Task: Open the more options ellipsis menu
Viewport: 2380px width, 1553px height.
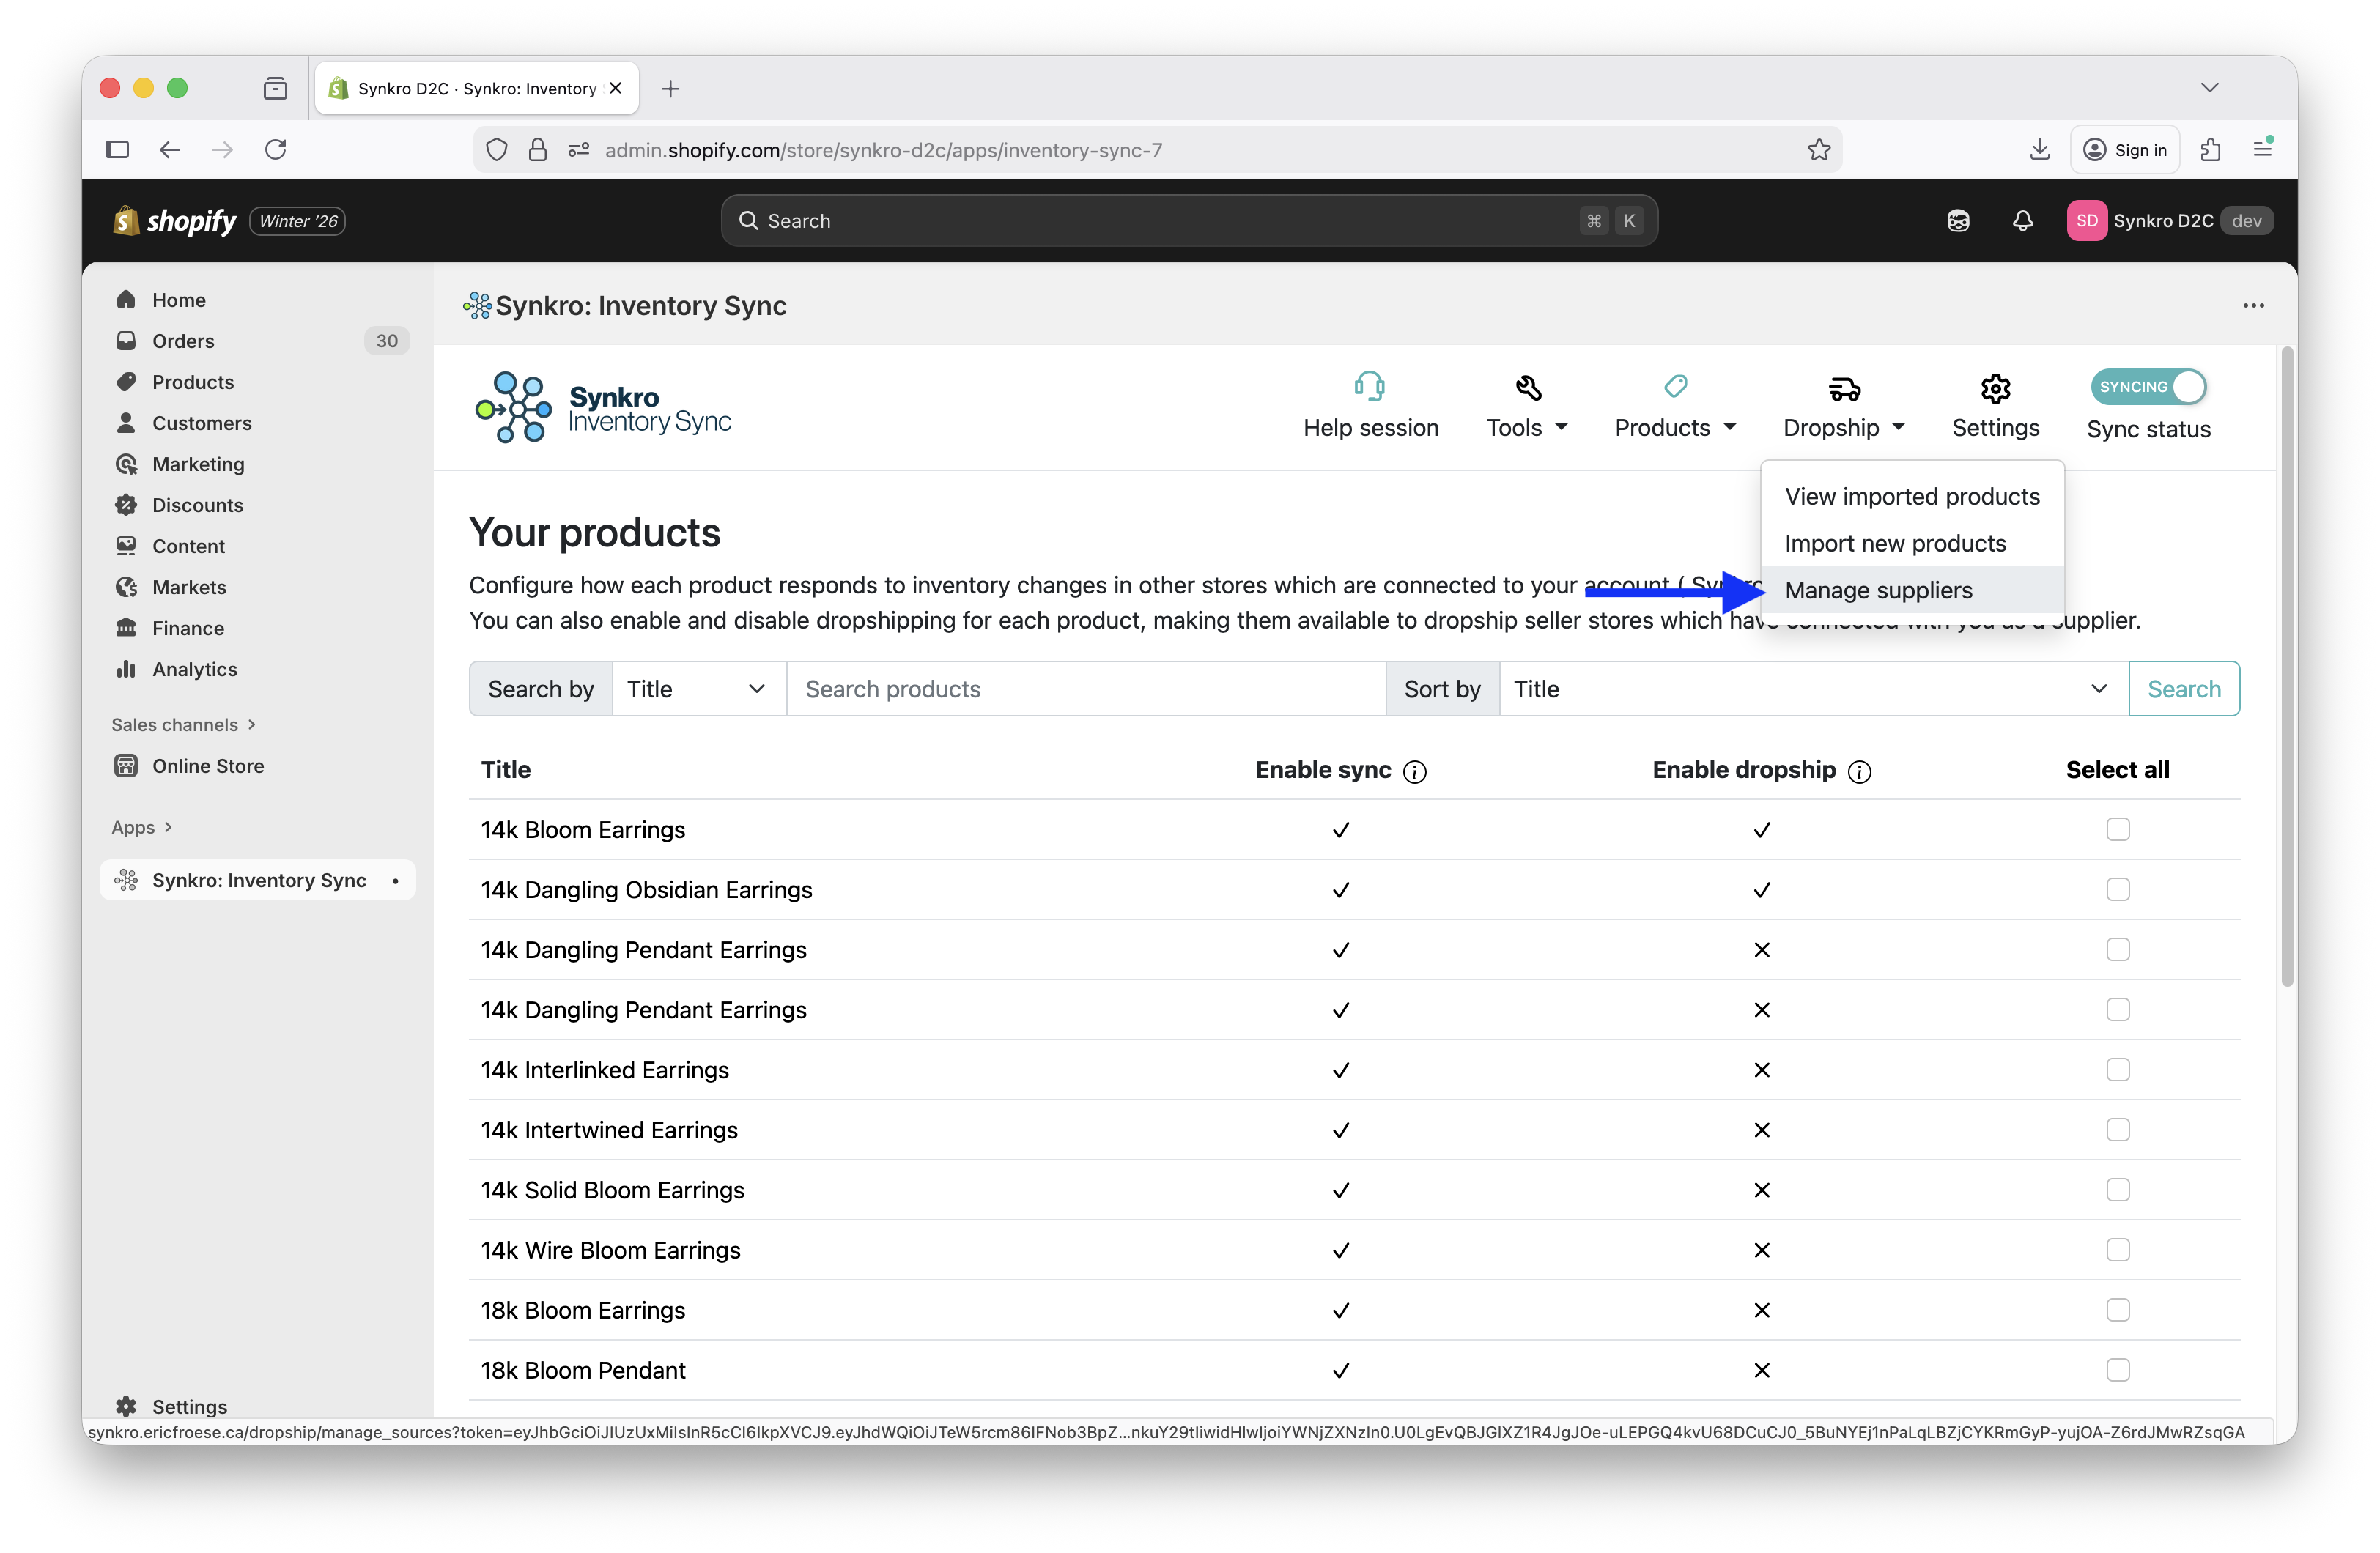Action: click(x=2253, y=305)
